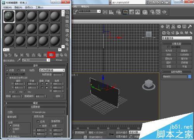194x140 pixels.
Task: Open 材质(M) menu in Material Editor
Action: click(x=7, y=7)
